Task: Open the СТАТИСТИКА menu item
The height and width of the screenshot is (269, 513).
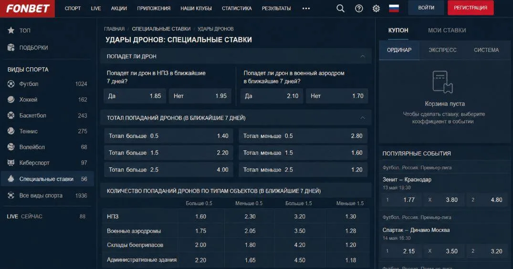Action: click(237, 9)
